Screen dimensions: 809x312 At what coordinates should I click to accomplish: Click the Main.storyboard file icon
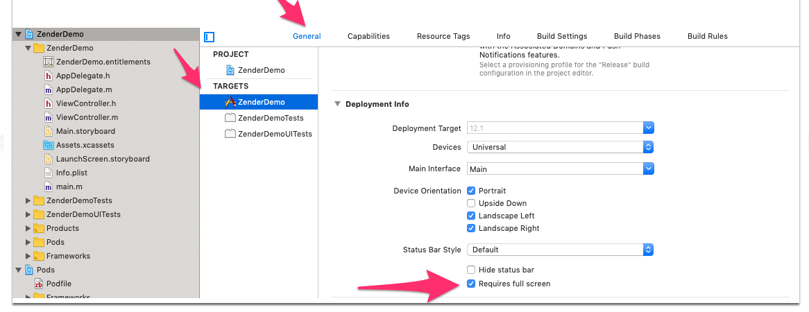[49, 131]
